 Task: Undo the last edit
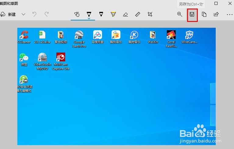pyautogui.click(x=34, y=14)
